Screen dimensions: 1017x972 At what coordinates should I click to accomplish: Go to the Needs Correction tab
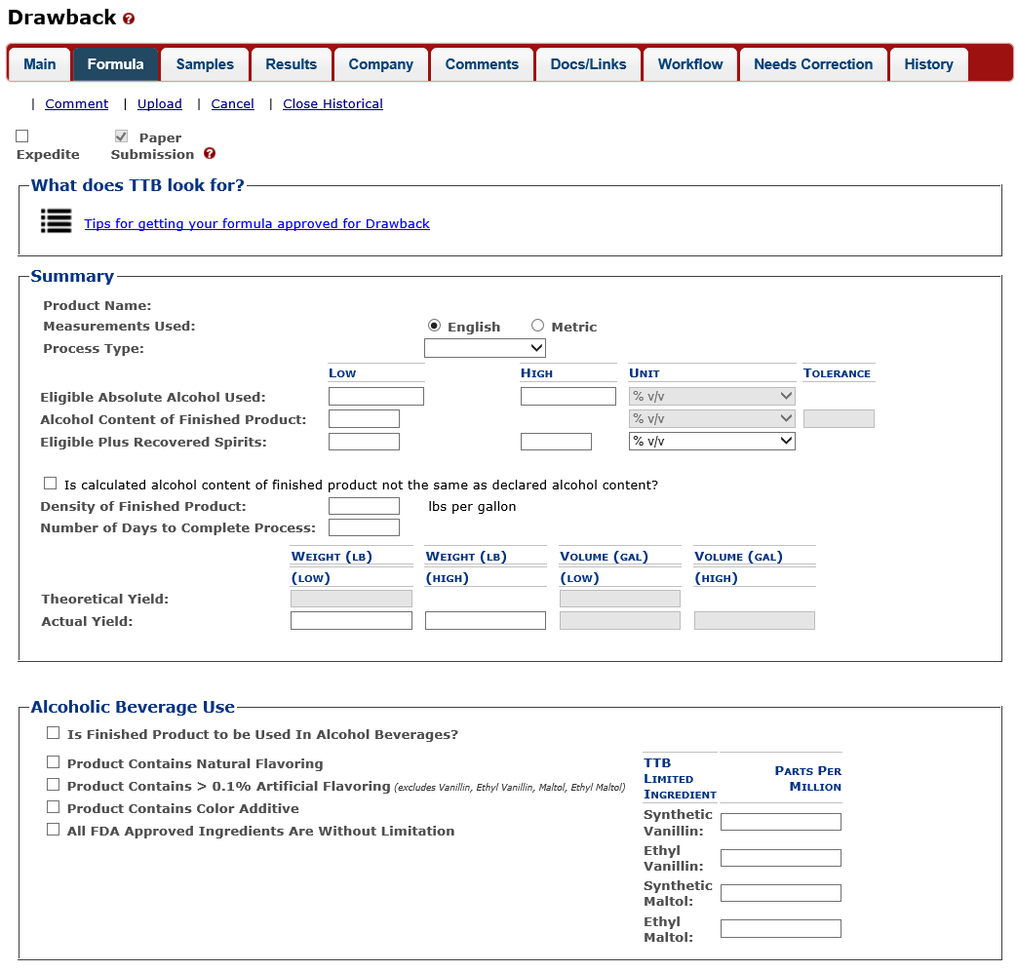click(813, 64)
